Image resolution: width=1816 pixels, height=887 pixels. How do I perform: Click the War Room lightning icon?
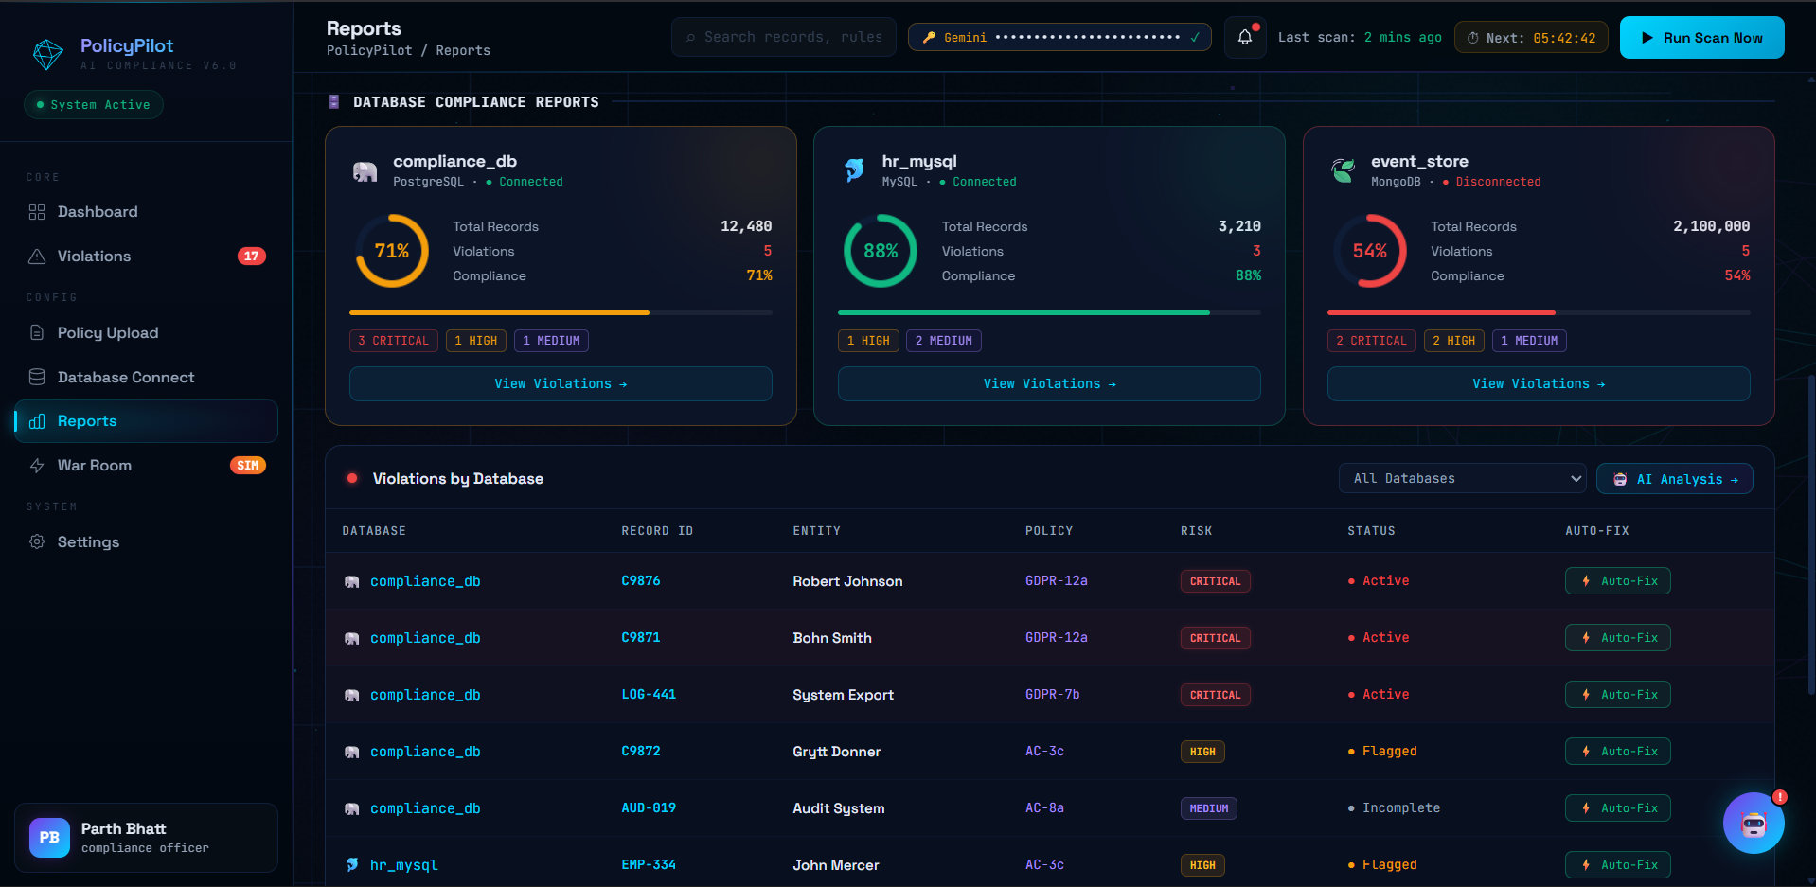pos(37,466)
